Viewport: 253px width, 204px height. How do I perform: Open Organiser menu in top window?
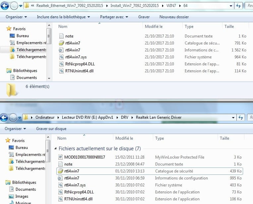(x=16, y=17)
